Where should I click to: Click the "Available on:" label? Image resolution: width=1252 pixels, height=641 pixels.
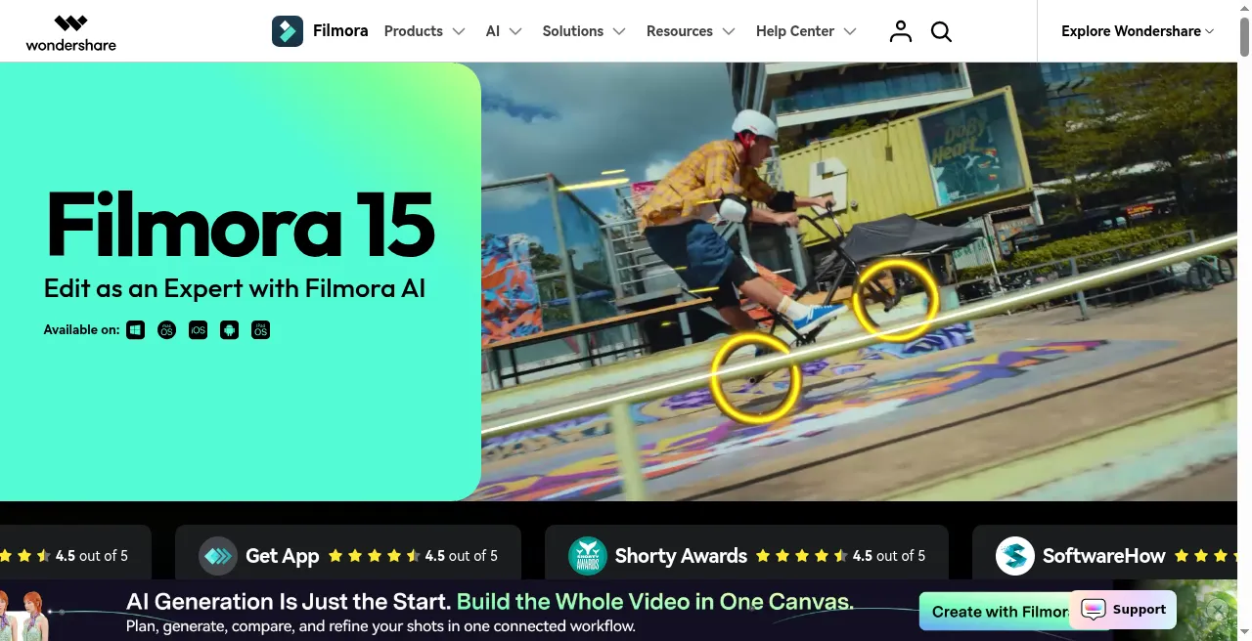click(82, 330)
